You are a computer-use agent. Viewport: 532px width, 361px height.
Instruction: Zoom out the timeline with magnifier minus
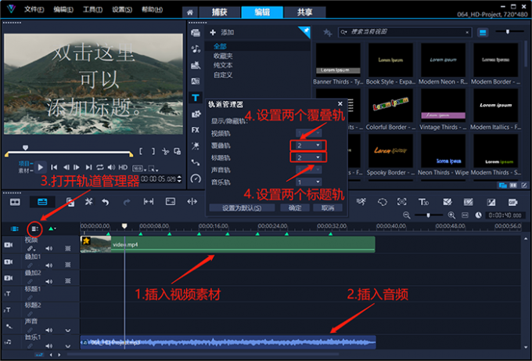tap(406, 215)
